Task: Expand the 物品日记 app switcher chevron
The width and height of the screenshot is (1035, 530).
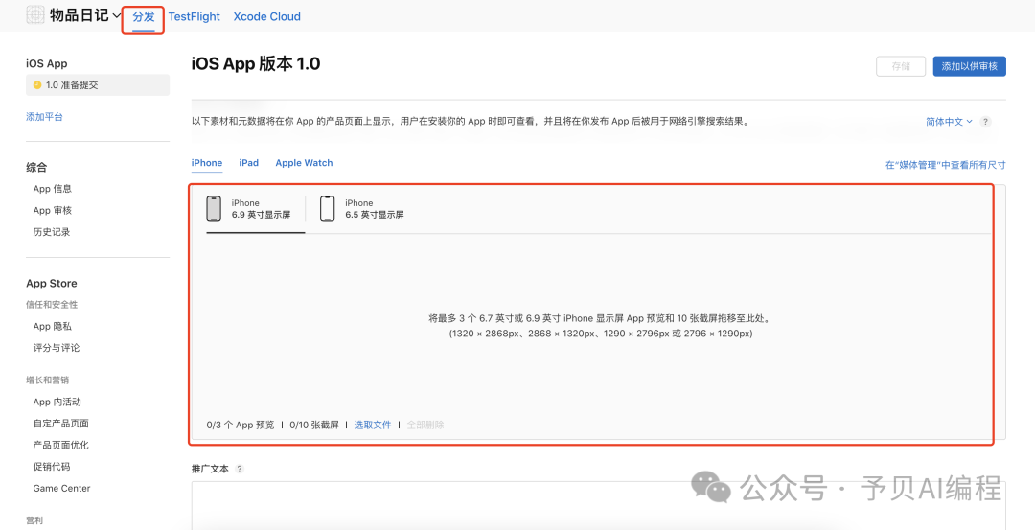Action: pyautogui.click(x=117, y=15)
